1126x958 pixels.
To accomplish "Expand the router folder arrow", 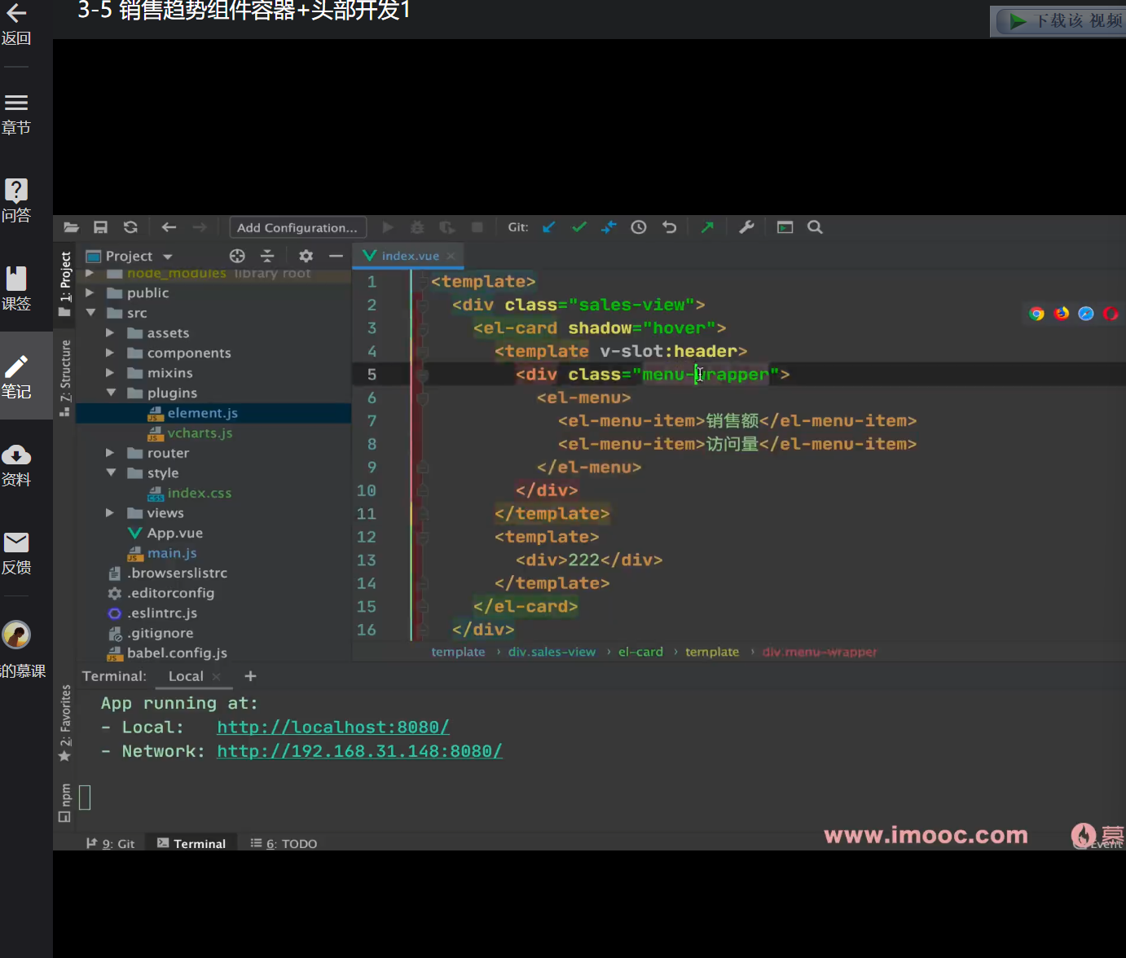I will [110, 453].
